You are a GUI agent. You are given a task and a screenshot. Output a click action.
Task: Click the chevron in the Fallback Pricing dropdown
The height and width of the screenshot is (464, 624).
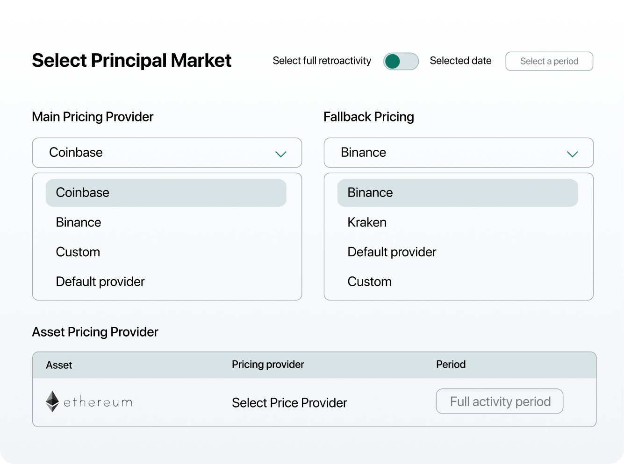point(572,154)
